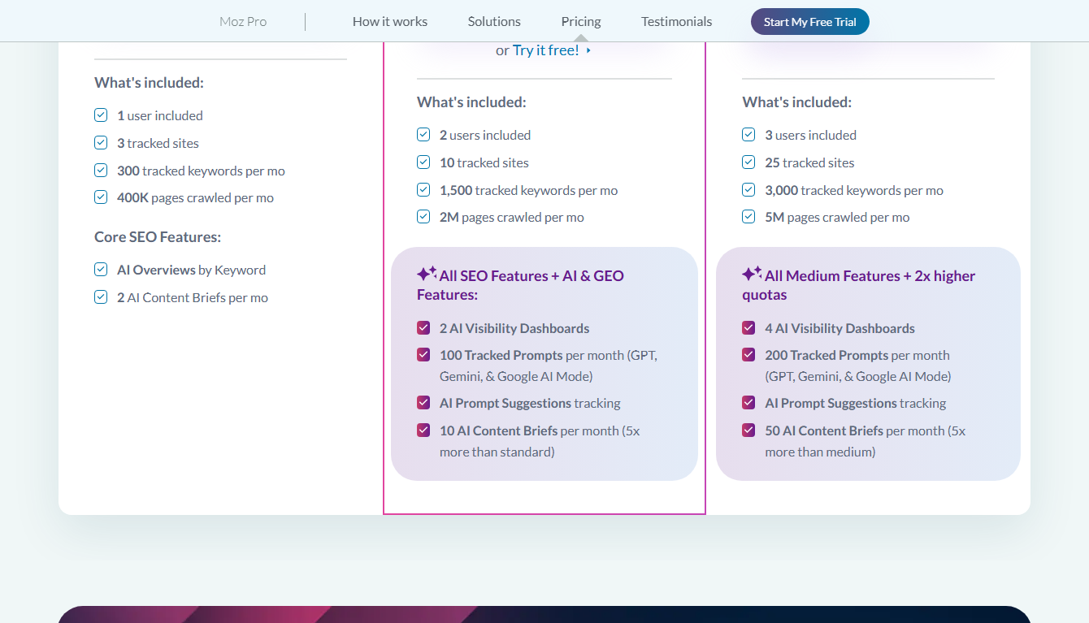Click the check icon beside 2M pages crawled
Image resolution: width=1089 pixels, height=623 pixels.
(x=423, y=217)
